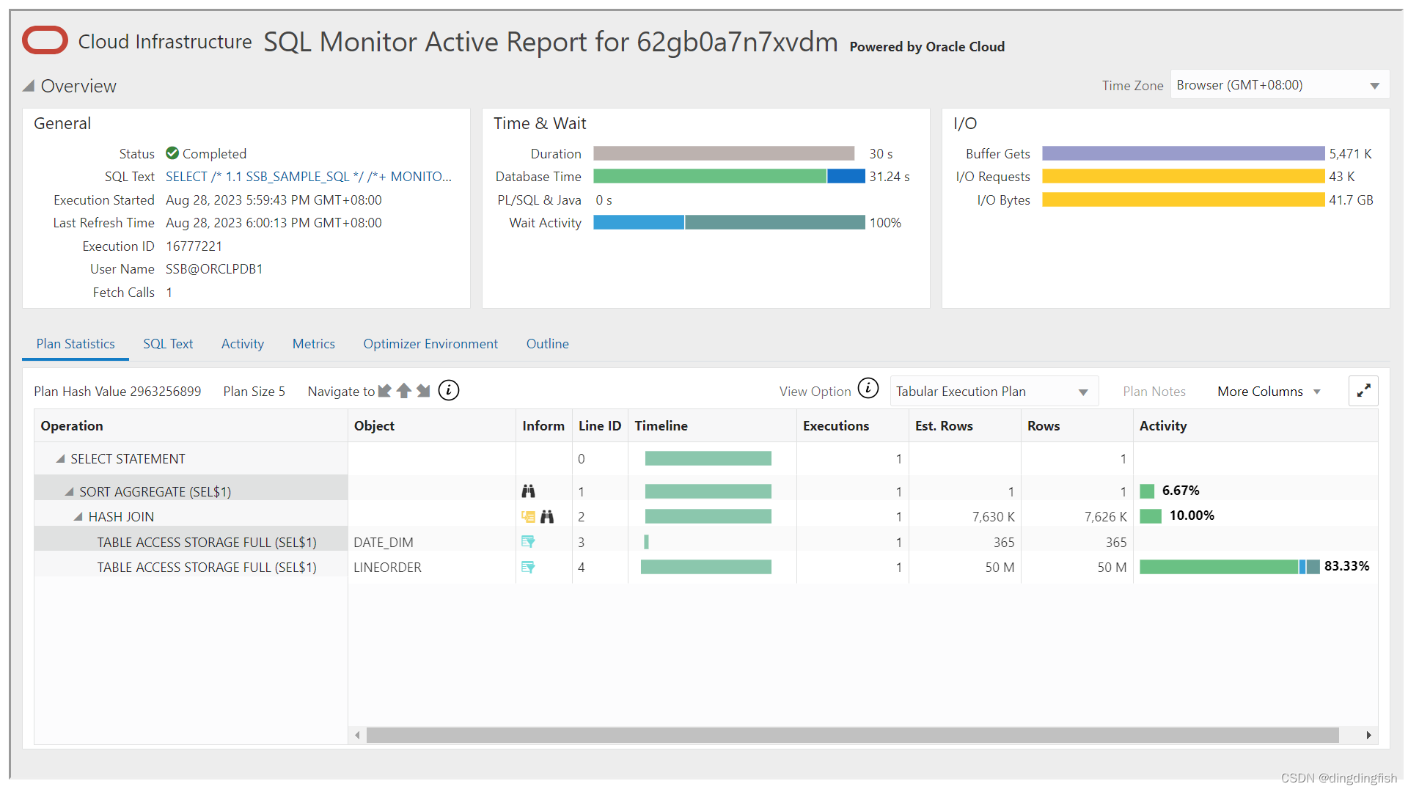Image resolution: width=1408 pixels, height=792 pixels.
Task: Click the binoculars icon on SORT AGGREGATE row
Action: point(528,491)
